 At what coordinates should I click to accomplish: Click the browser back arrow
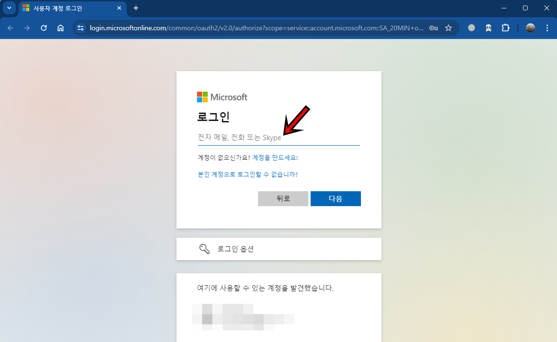click(10, 28)
